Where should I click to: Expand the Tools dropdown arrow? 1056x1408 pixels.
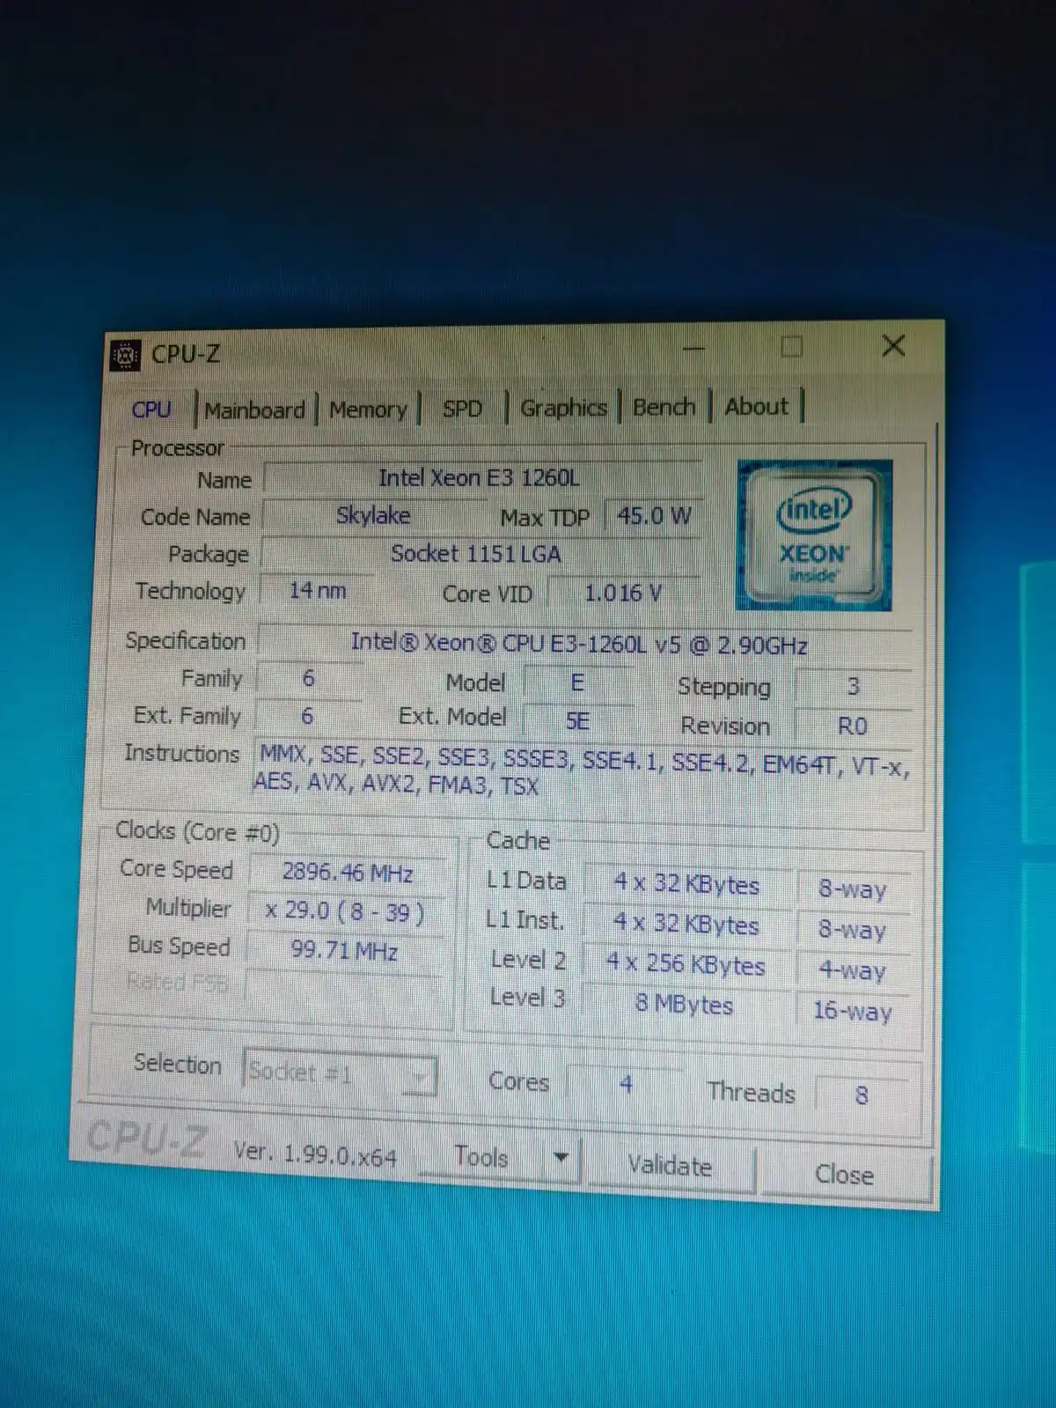click(561, 1158)
